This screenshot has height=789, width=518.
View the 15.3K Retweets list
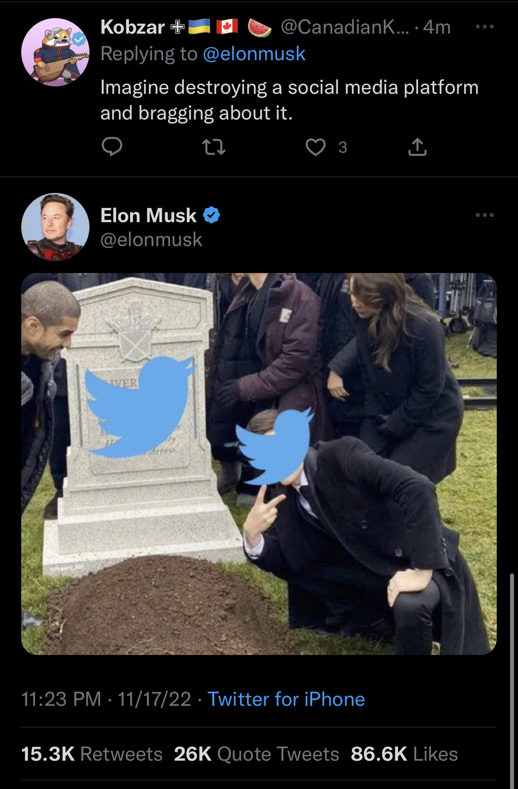[92, 754]
